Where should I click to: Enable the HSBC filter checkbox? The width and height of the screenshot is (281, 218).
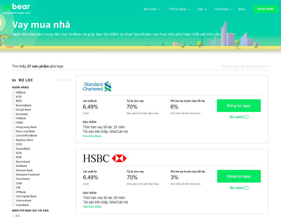pyautogui.click(x=13, y=123)
